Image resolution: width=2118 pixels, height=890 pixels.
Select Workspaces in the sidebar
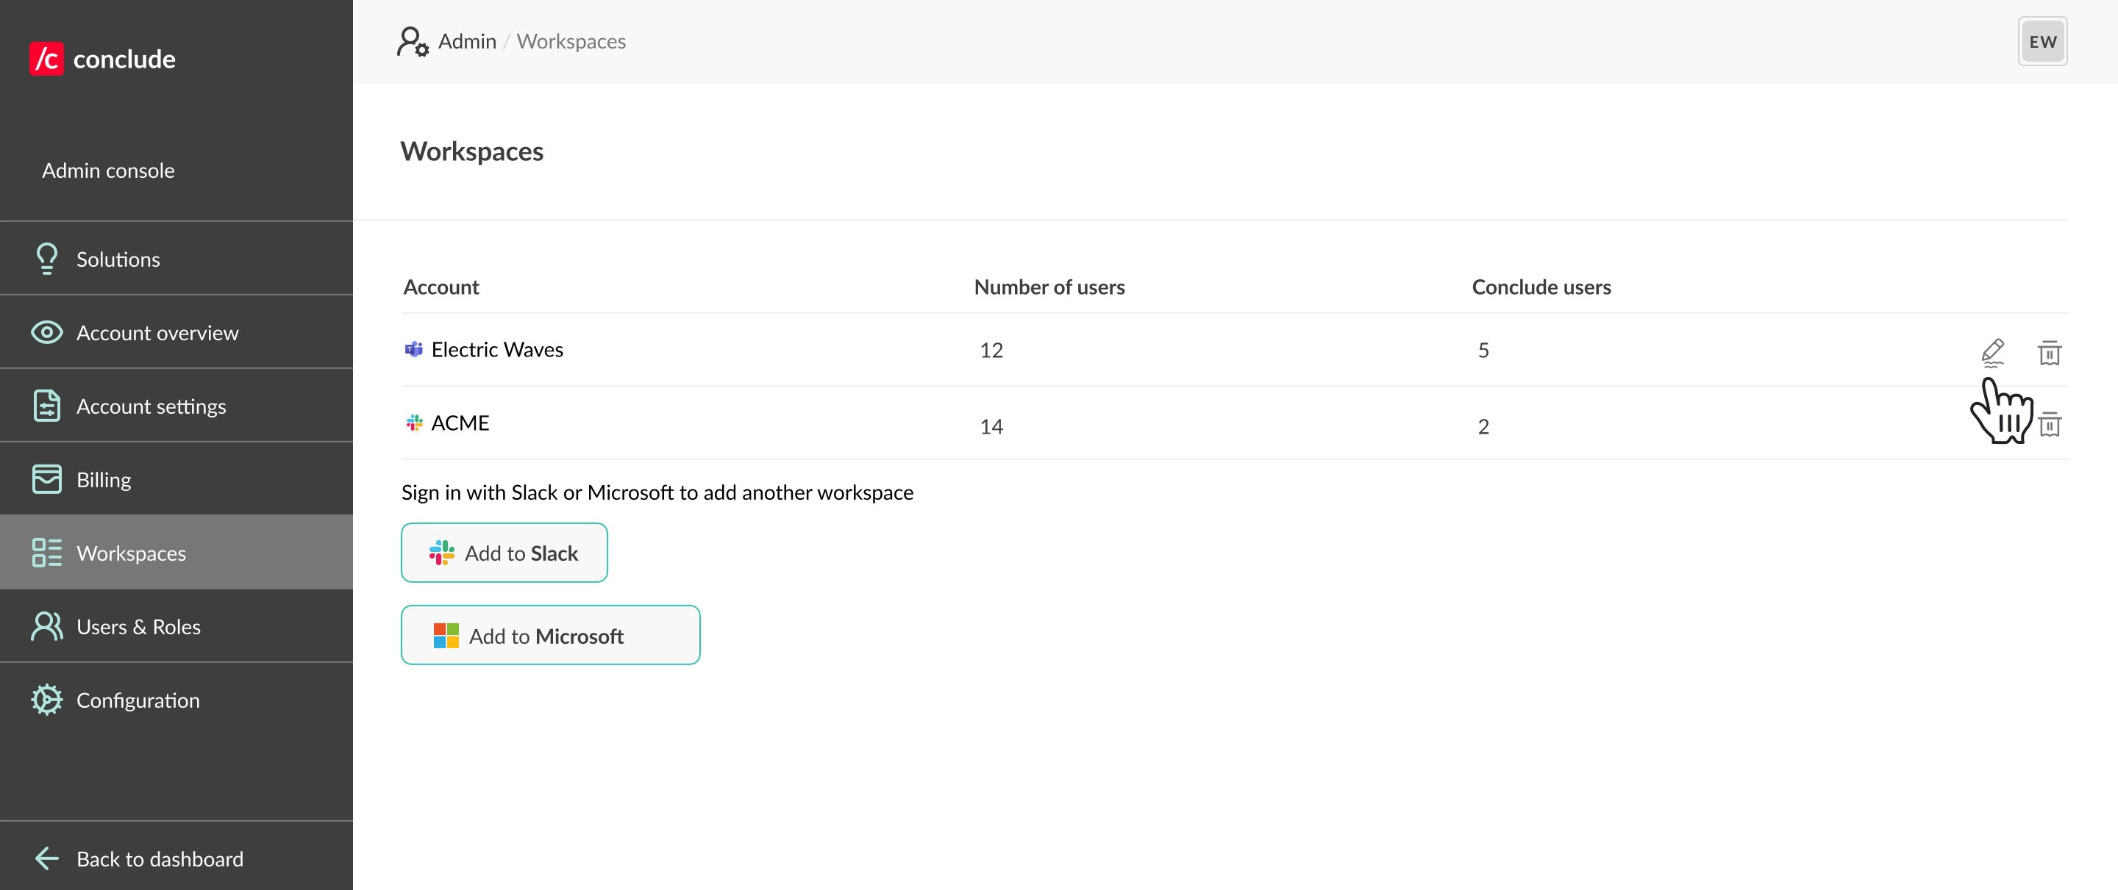[x=131, y=553]
